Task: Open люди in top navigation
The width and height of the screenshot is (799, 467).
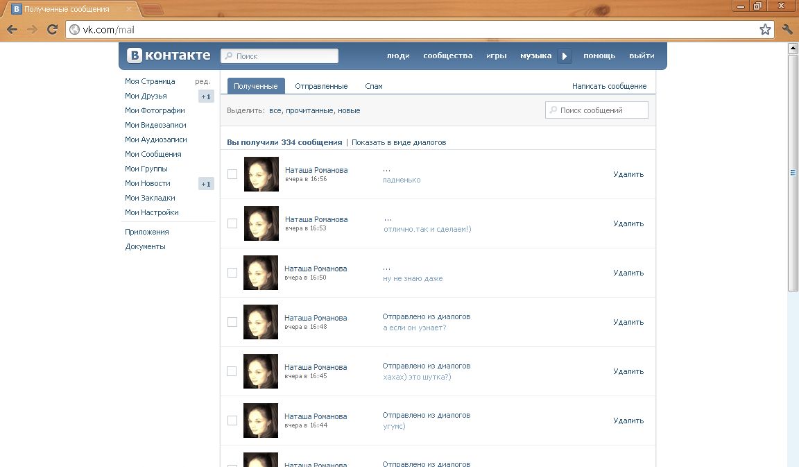Action: pos(398,56)
